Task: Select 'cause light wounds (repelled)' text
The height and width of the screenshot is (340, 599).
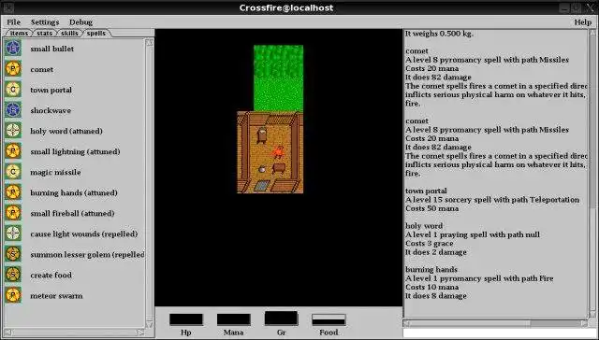Action: 84,234
